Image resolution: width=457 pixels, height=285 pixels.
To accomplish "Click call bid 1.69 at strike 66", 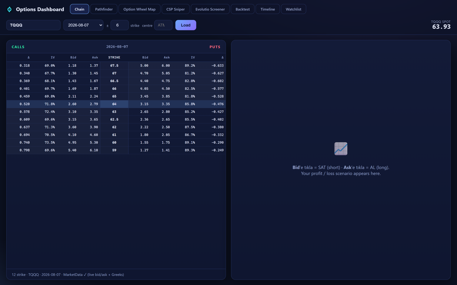I will tap(72, 89).
